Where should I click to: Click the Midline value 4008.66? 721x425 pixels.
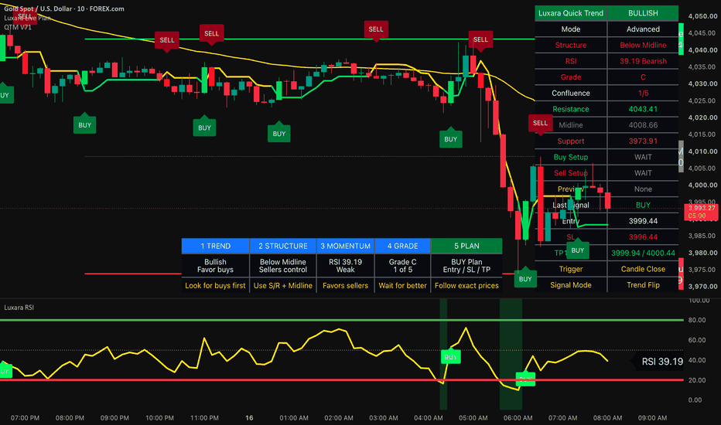click(x=643, y=125)
